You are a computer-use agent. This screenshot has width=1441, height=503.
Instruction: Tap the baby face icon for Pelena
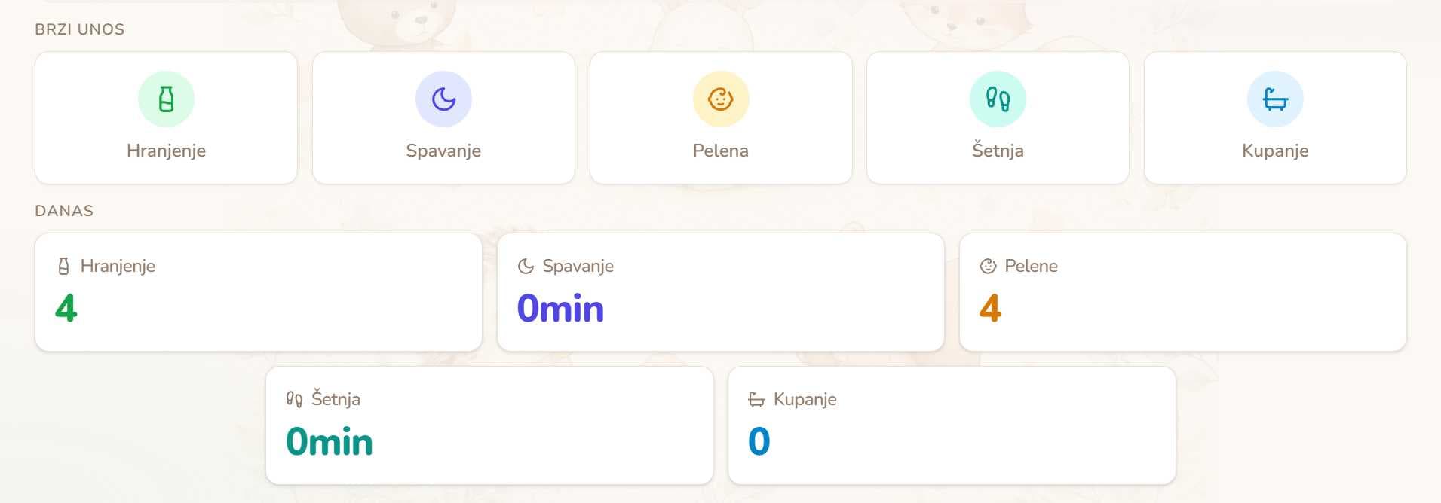(721, 99)
